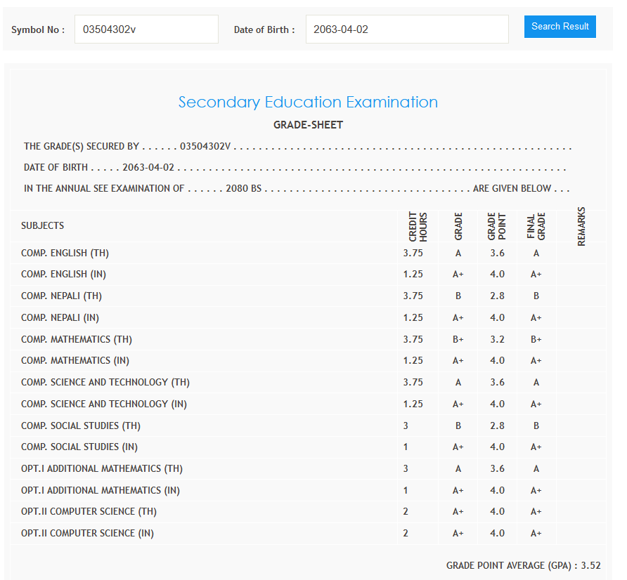Viewport: 627px width, 580px height.
Task: Click the REMARKS column header
Action: click(x=581, y=226)
